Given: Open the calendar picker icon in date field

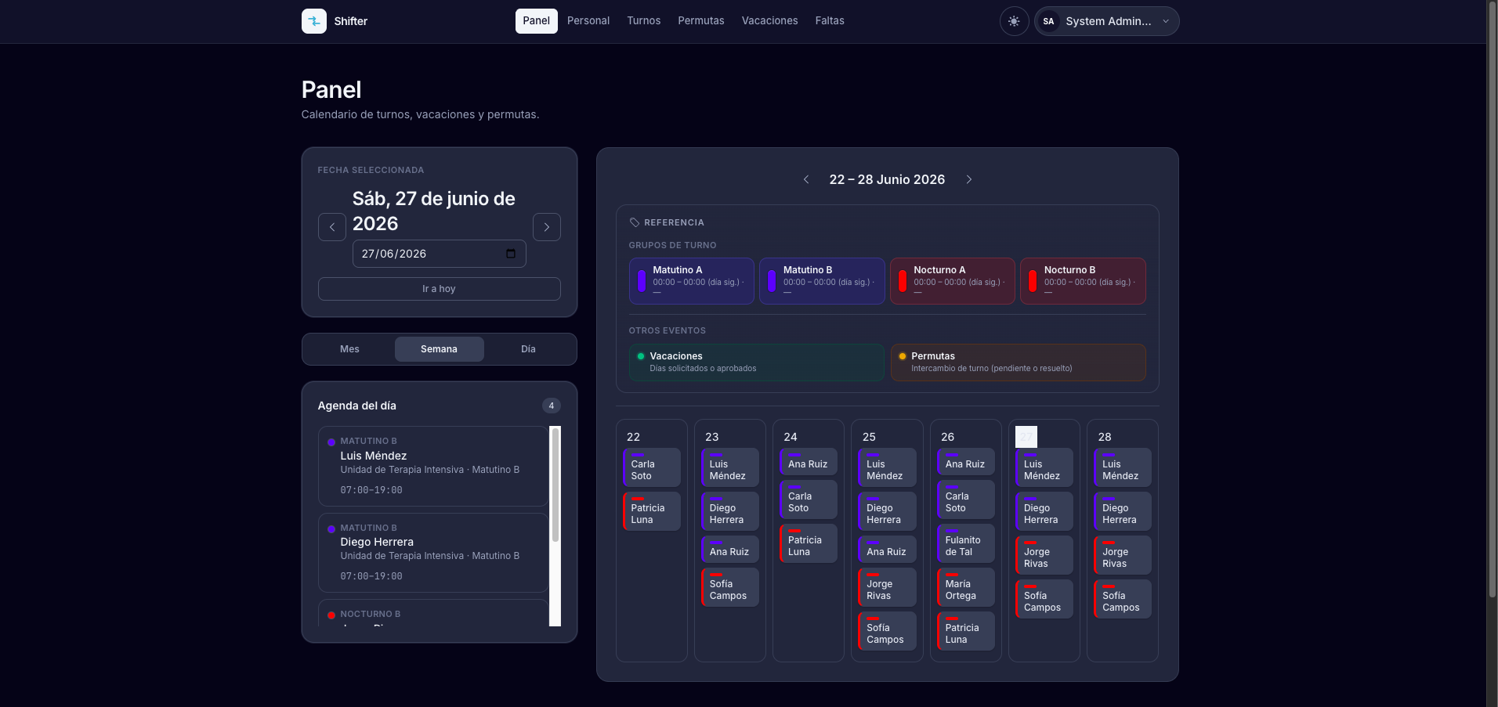Looking at the screenshot, I should click(511, 254).
